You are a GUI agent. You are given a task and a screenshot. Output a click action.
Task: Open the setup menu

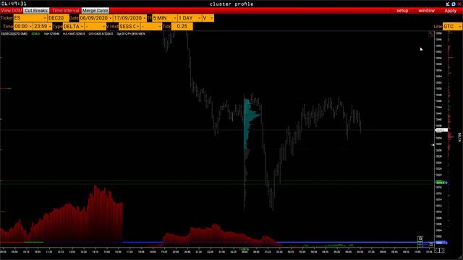point(402,11)
